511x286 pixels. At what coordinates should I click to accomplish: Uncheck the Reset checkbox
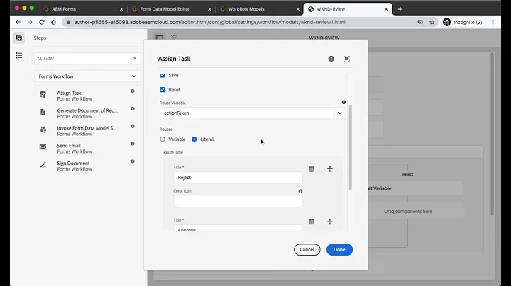163,90
